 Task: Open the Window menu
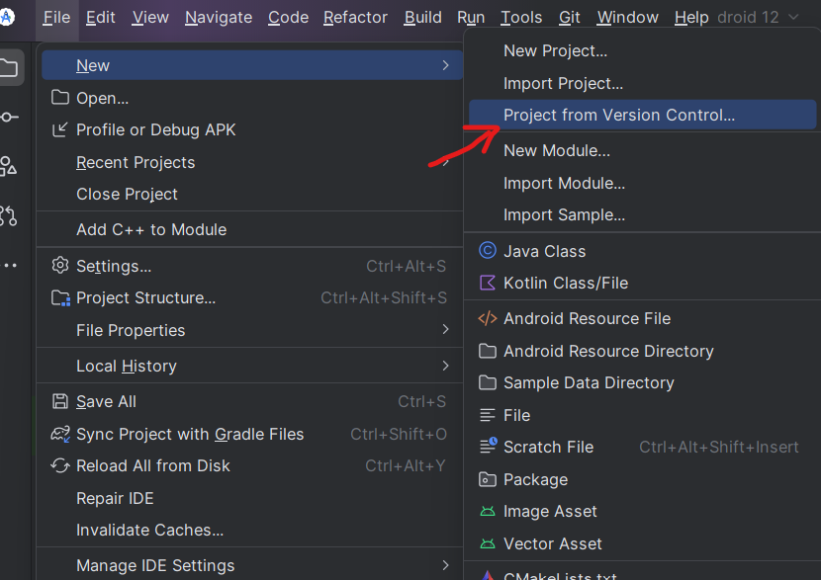coord(628,17)
